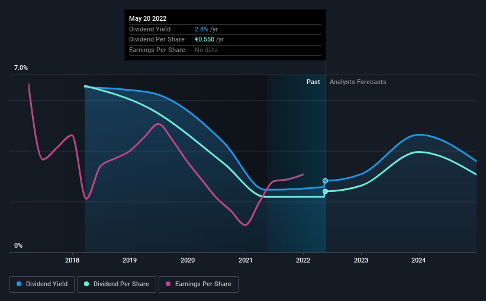
Task: Click the 2021 x-axis label
Action: pos(246,260)
